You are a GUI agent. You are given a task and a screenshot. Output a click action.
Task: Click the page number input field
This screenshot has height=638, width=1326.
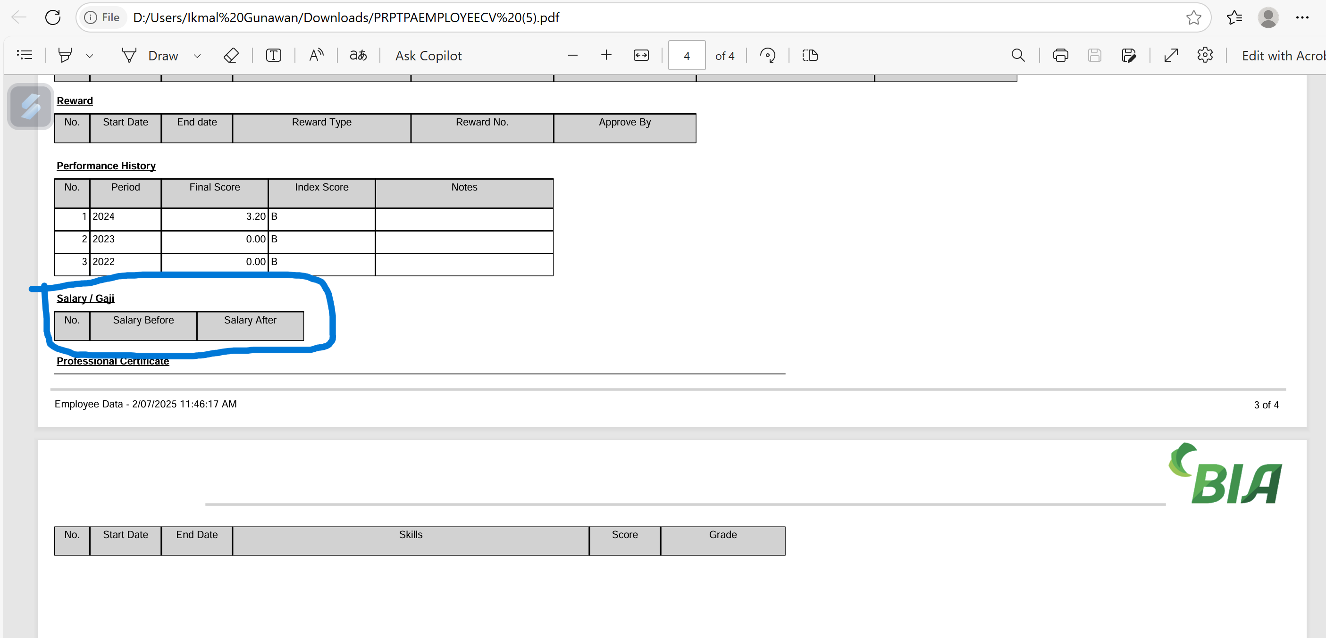tap(687, 55)
